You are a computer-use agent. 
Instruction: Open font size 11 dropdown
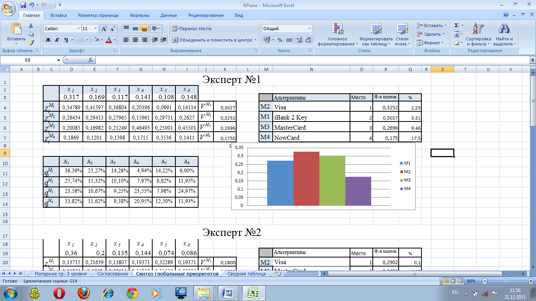95,29
